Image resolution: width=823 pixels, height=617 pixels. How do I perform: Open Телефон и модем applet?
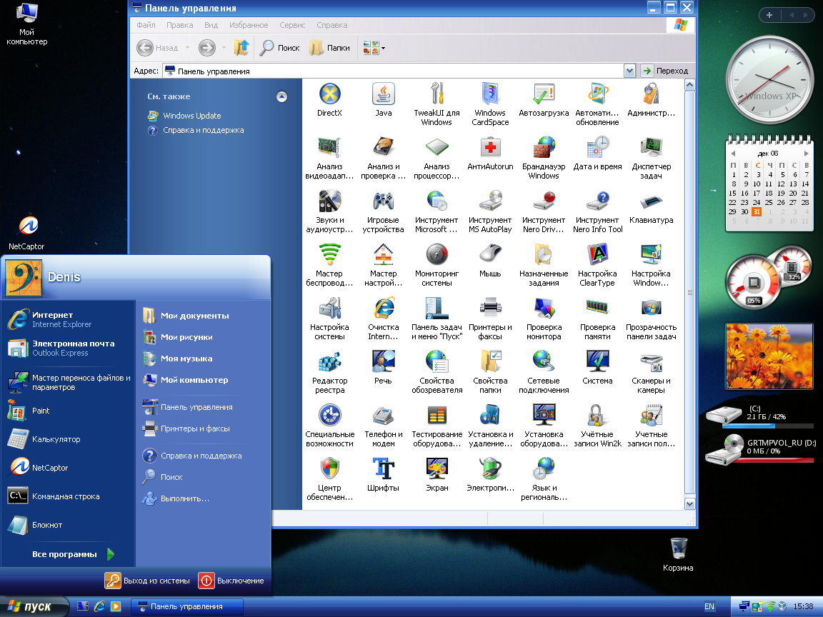pyautogui.click(x=383, y=425)
